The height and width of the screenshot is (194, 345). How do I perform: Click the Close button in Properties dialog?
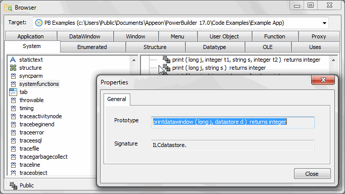(x=312, y=174)
